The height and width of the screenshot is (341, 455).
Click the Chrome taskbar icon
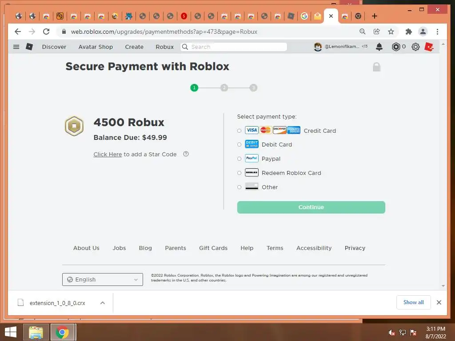coord(62,332)
